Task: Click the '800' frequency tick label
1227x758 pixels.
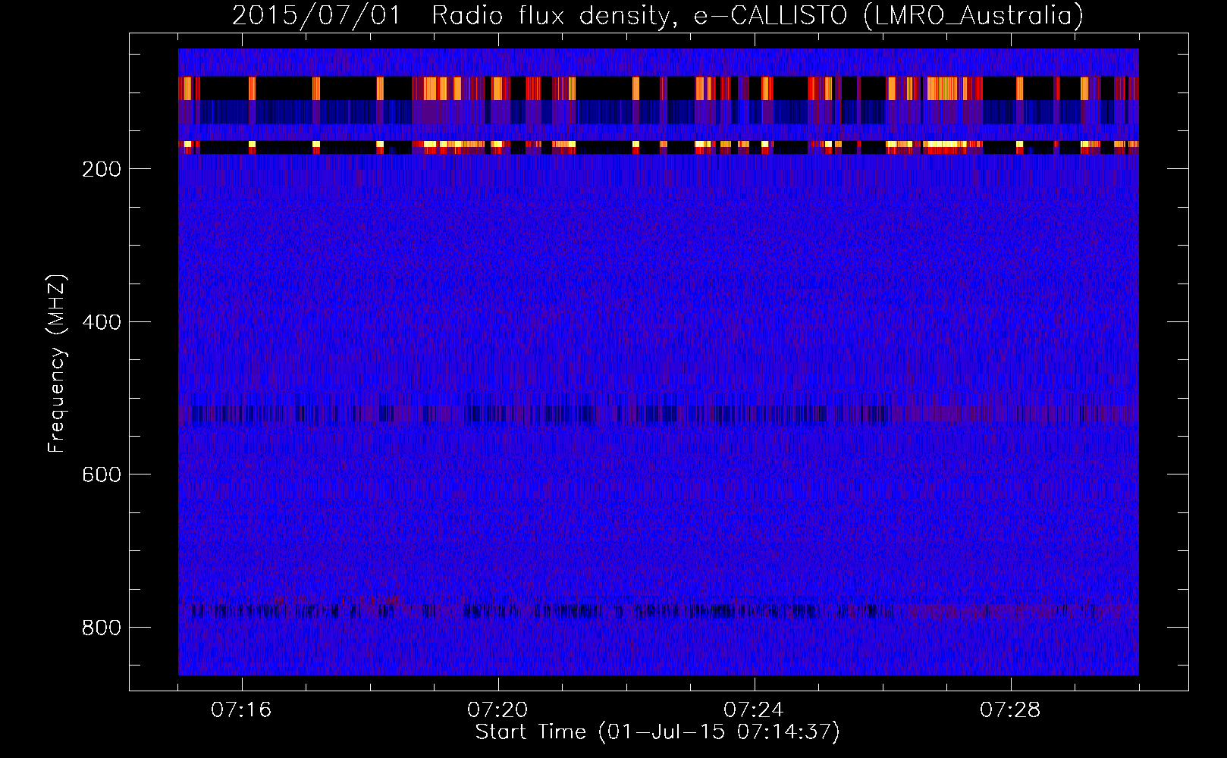Action: [102, 628]
